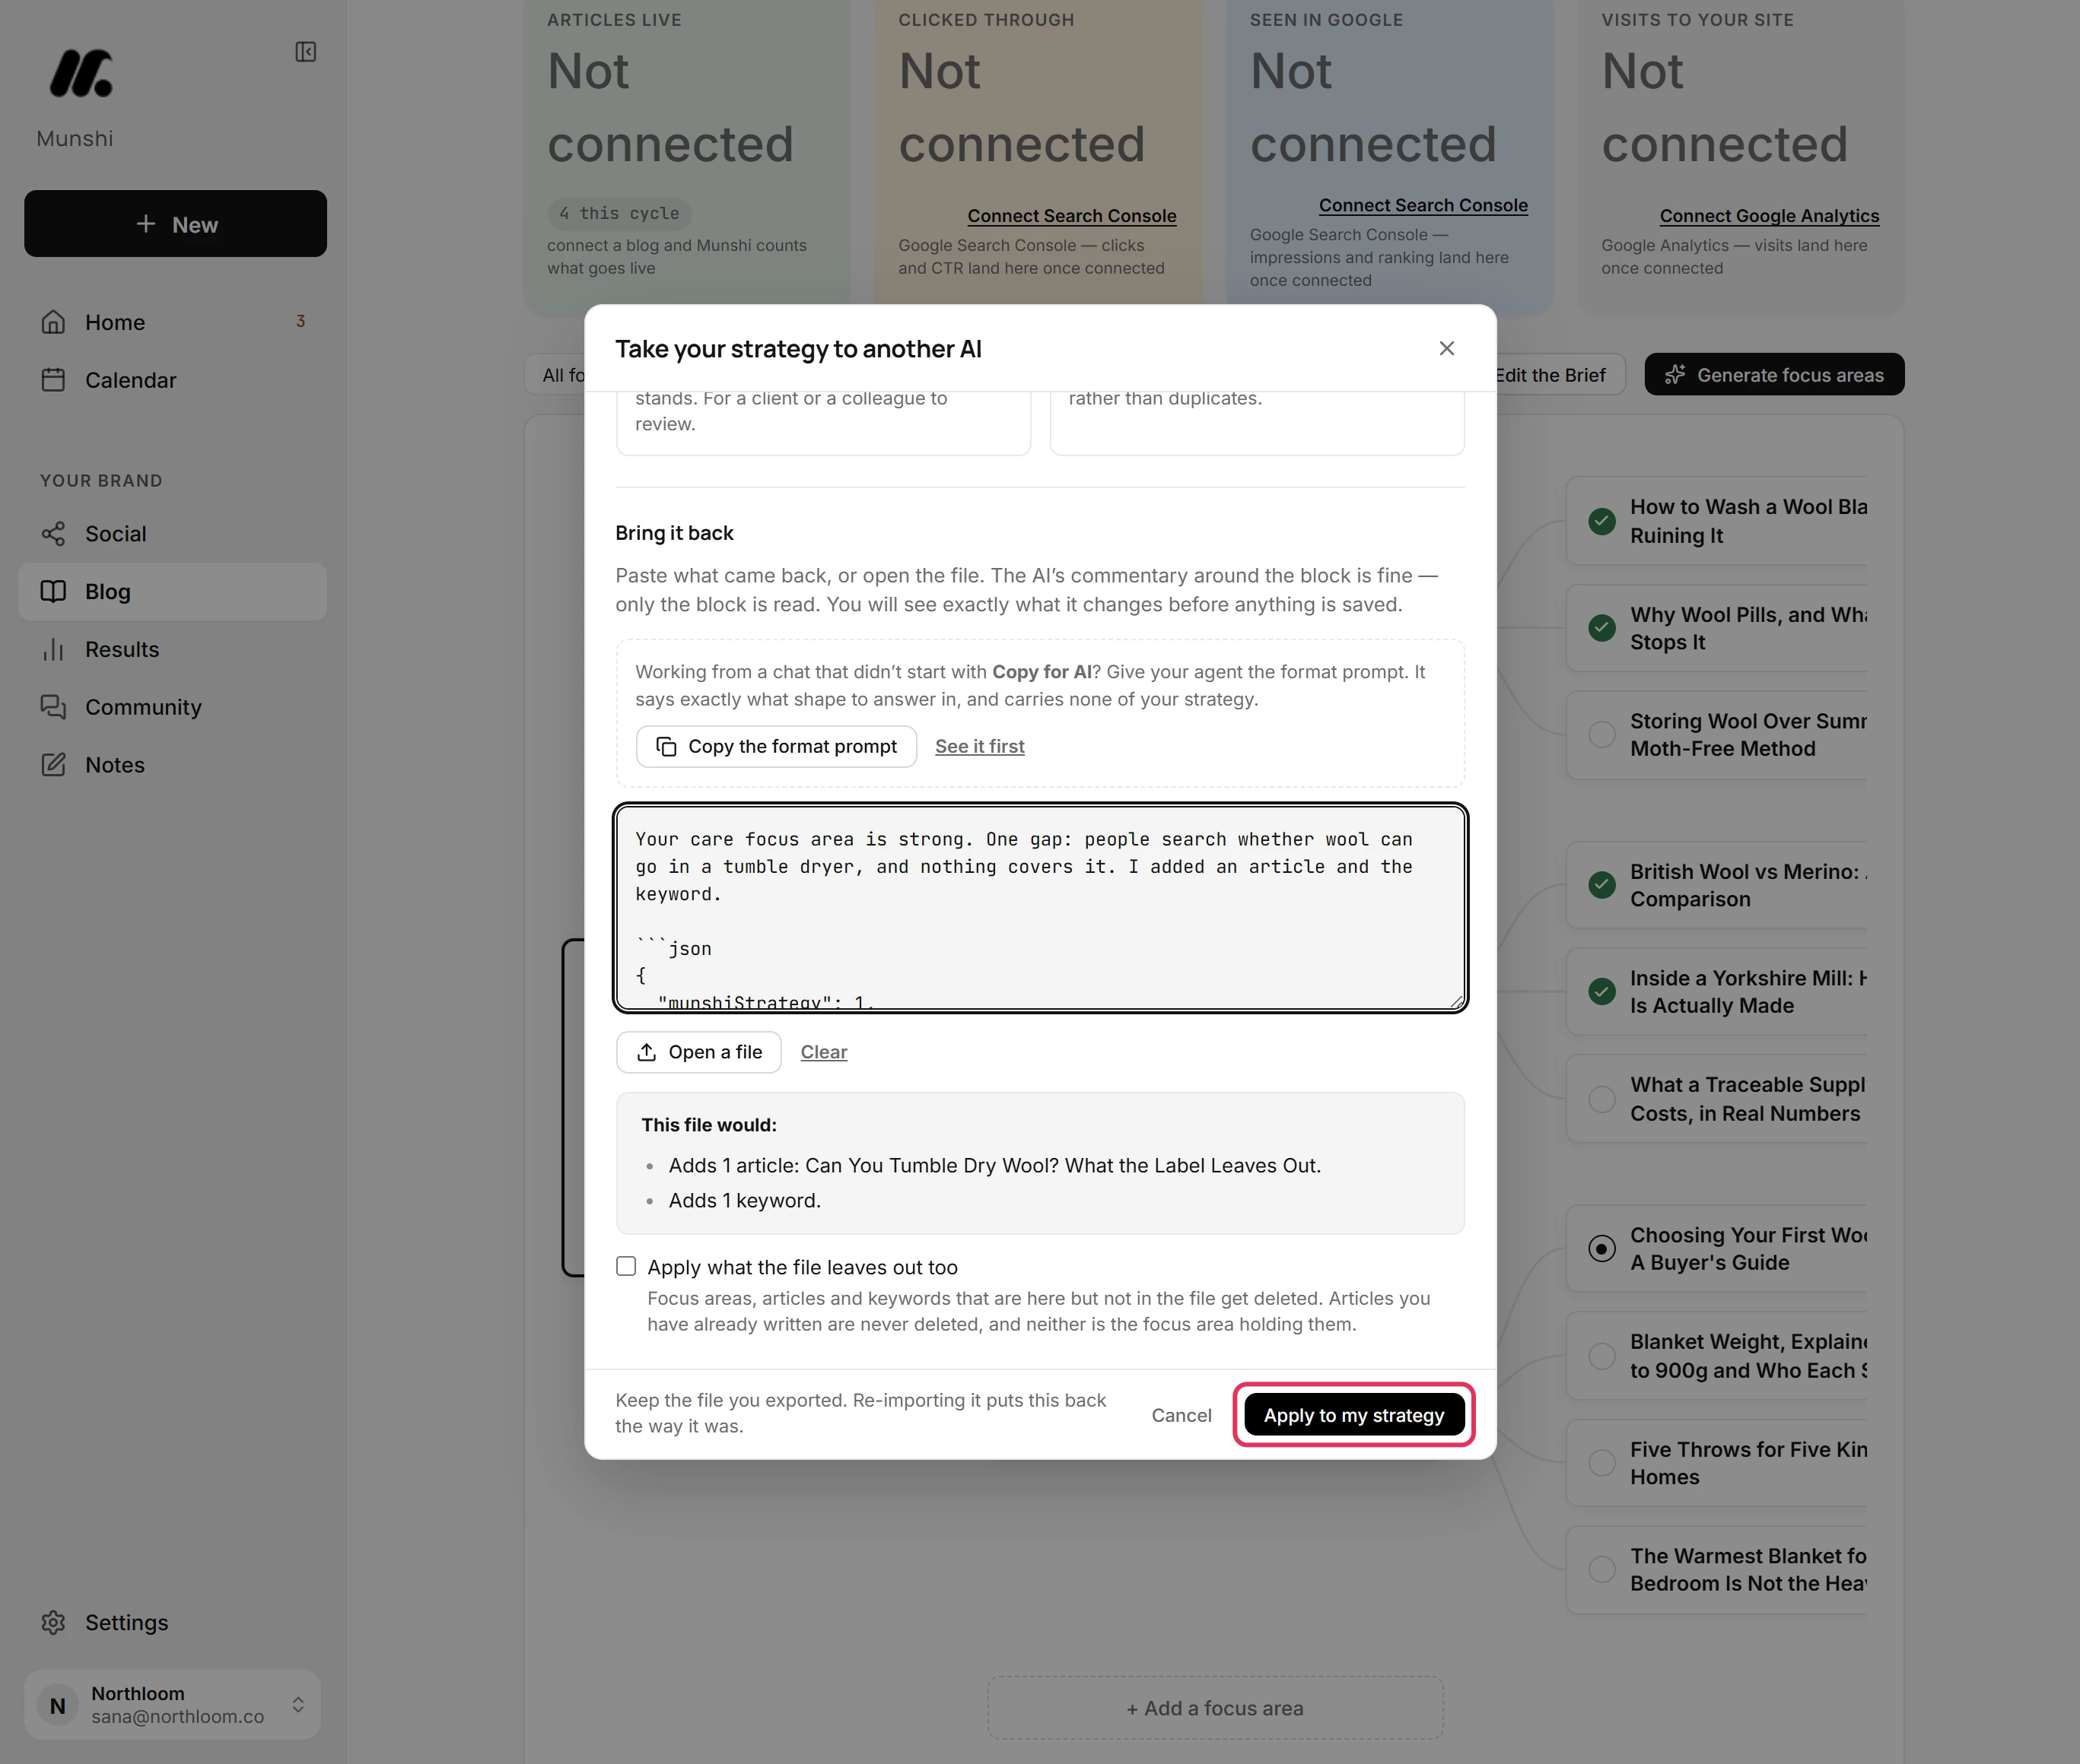Click the bar chart Results icon

[53, 650]
